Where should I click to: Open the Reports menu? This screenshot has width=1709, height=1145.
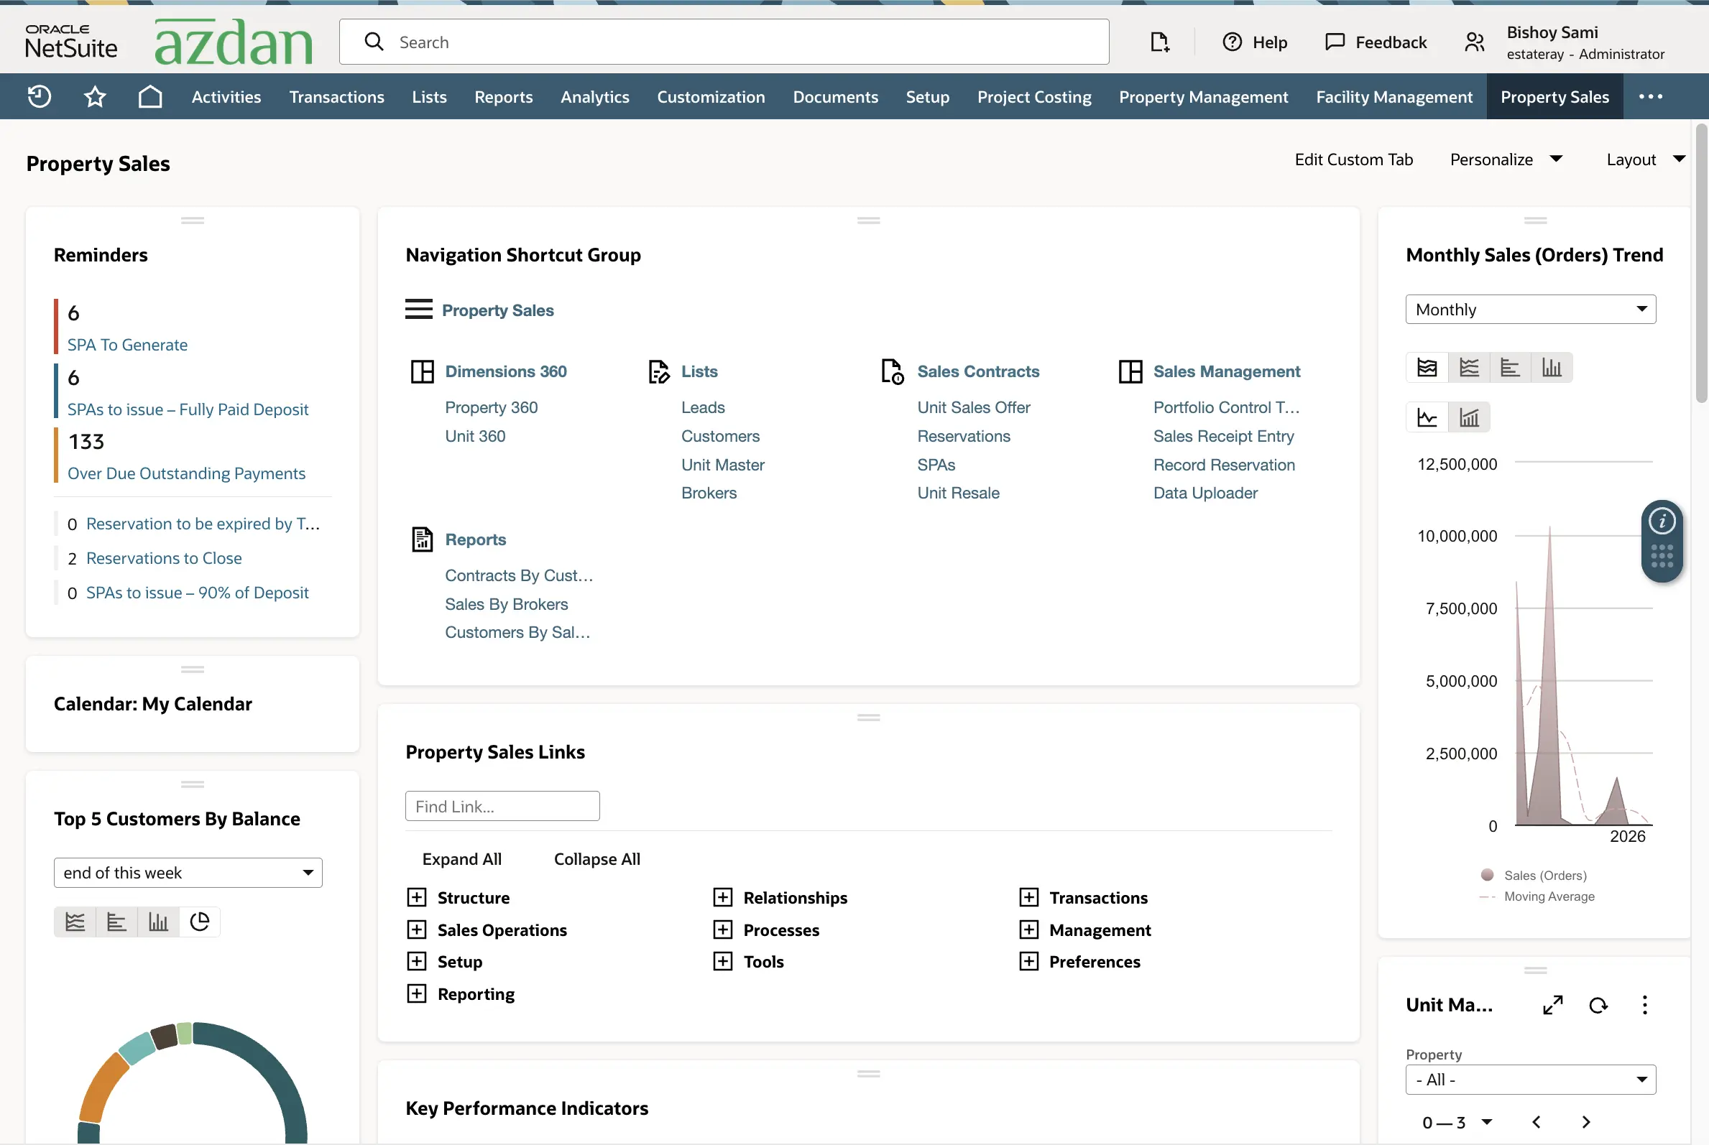[x=503, y=96]
